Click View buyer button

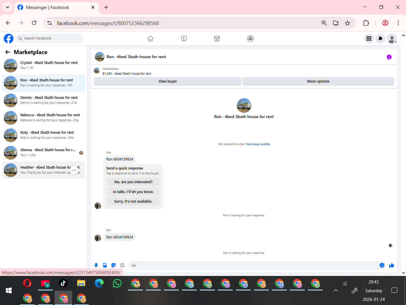167,81
